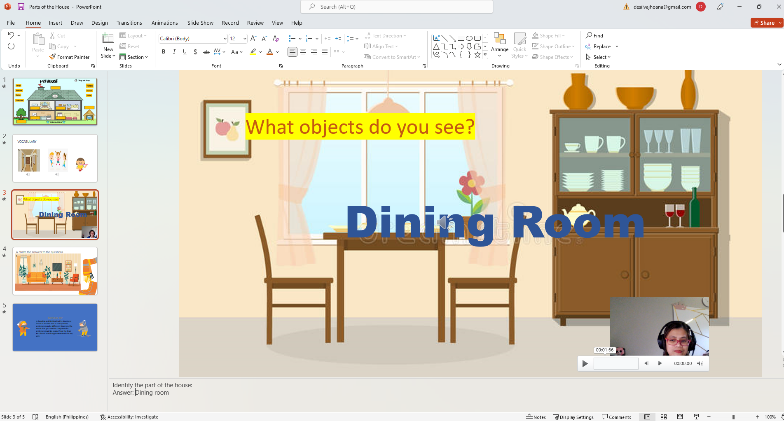Click the Share button

[x=764, y=23]
